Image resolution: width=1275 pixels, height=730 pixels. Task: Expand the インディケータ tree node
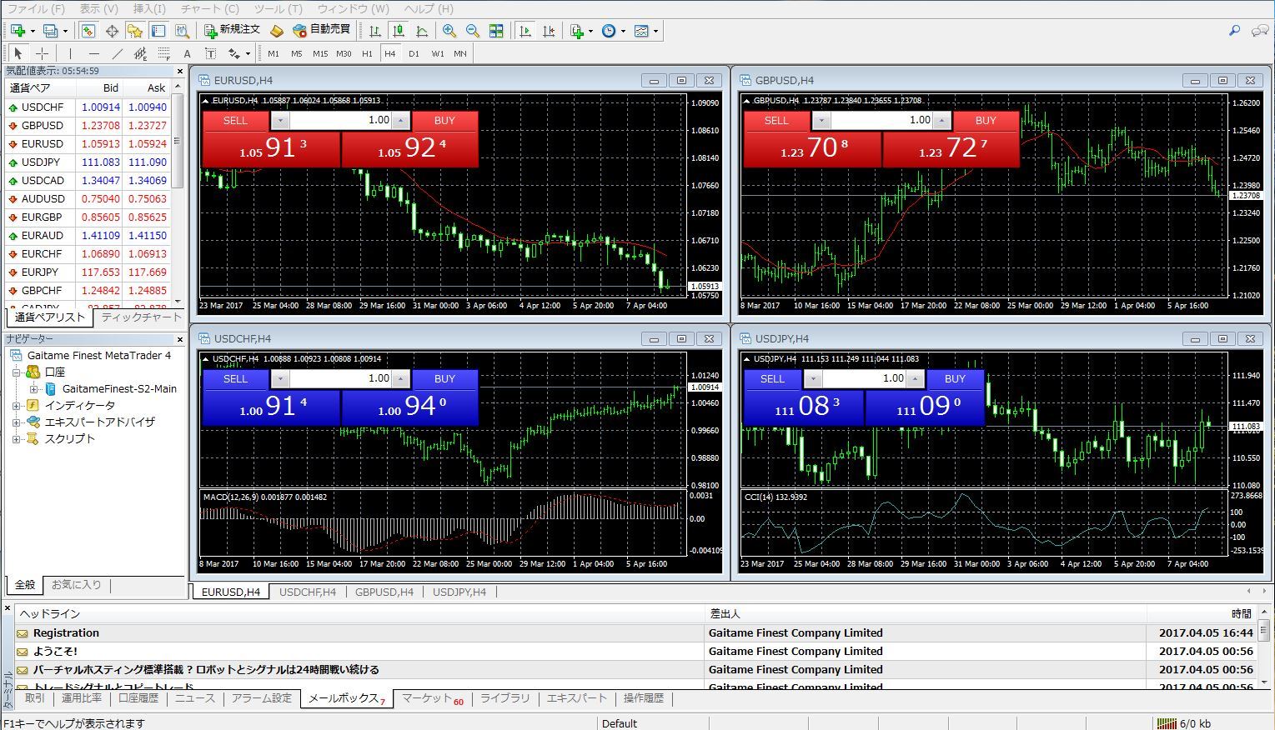16,406
